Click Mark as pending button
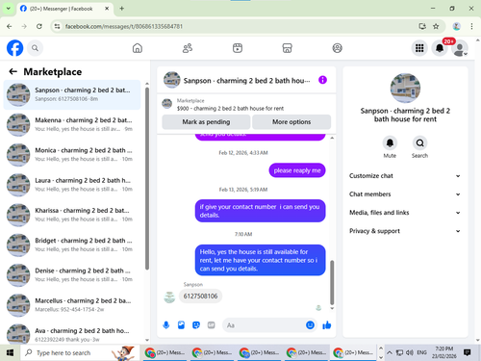This screenshot has height=361, width=481. pos(206,122)
